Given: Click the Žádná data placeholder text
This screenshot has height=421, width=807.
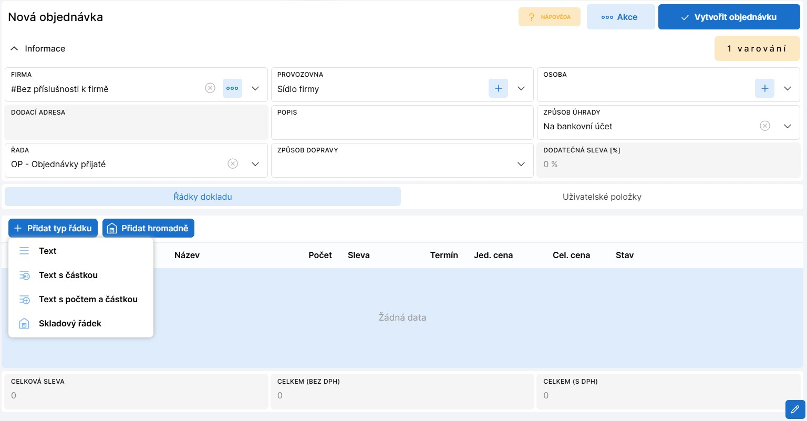Looking at the screenshot, I should click(402, 317).
